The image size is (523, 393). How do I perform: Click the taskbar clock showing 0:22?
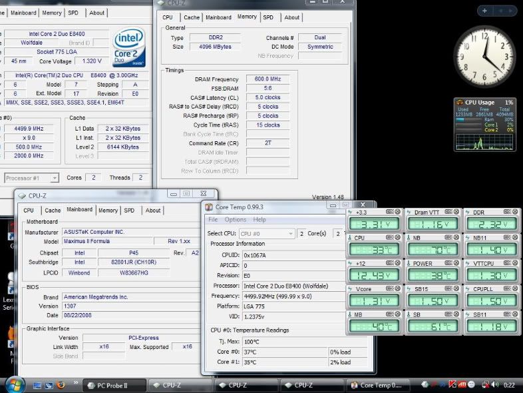508,385
